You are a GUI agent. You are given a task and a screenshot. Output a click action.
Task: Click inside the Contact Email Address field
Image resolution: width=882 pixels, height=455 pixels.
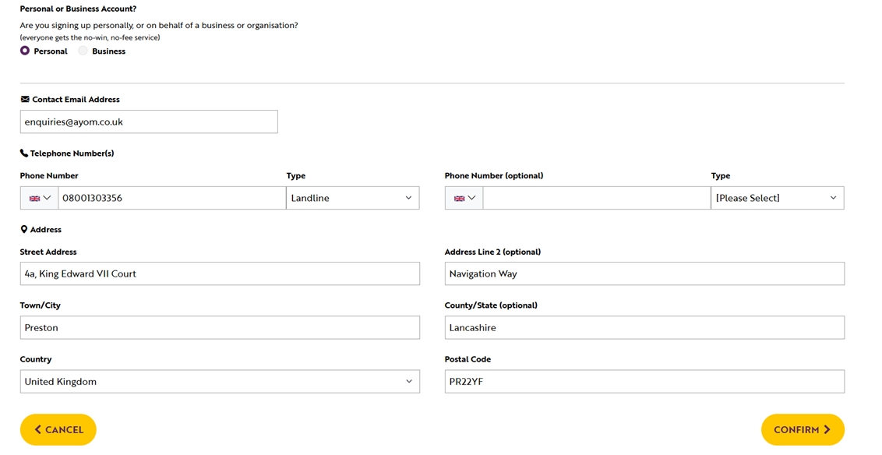148,122
